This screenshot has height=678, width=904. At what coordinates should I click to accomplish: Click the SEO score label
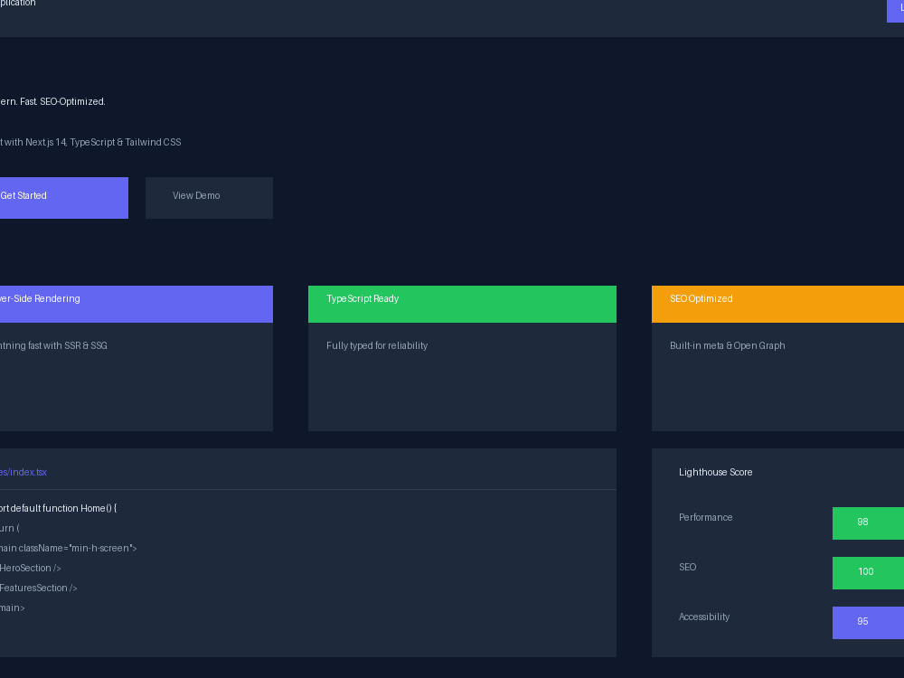point(687,567)
